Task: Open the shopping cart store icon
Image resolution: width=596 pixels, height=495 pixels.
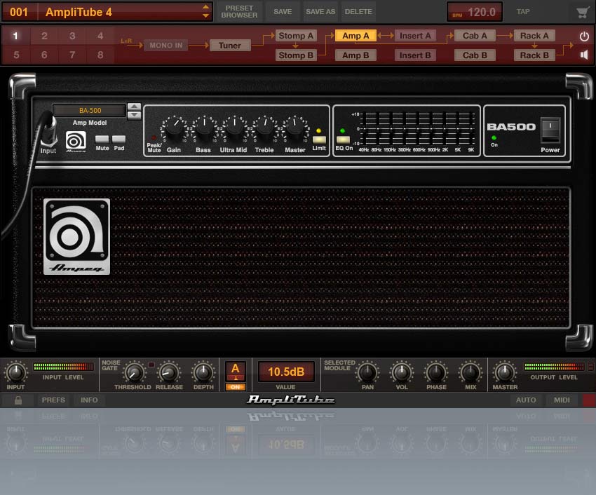Action: point(582,12)
